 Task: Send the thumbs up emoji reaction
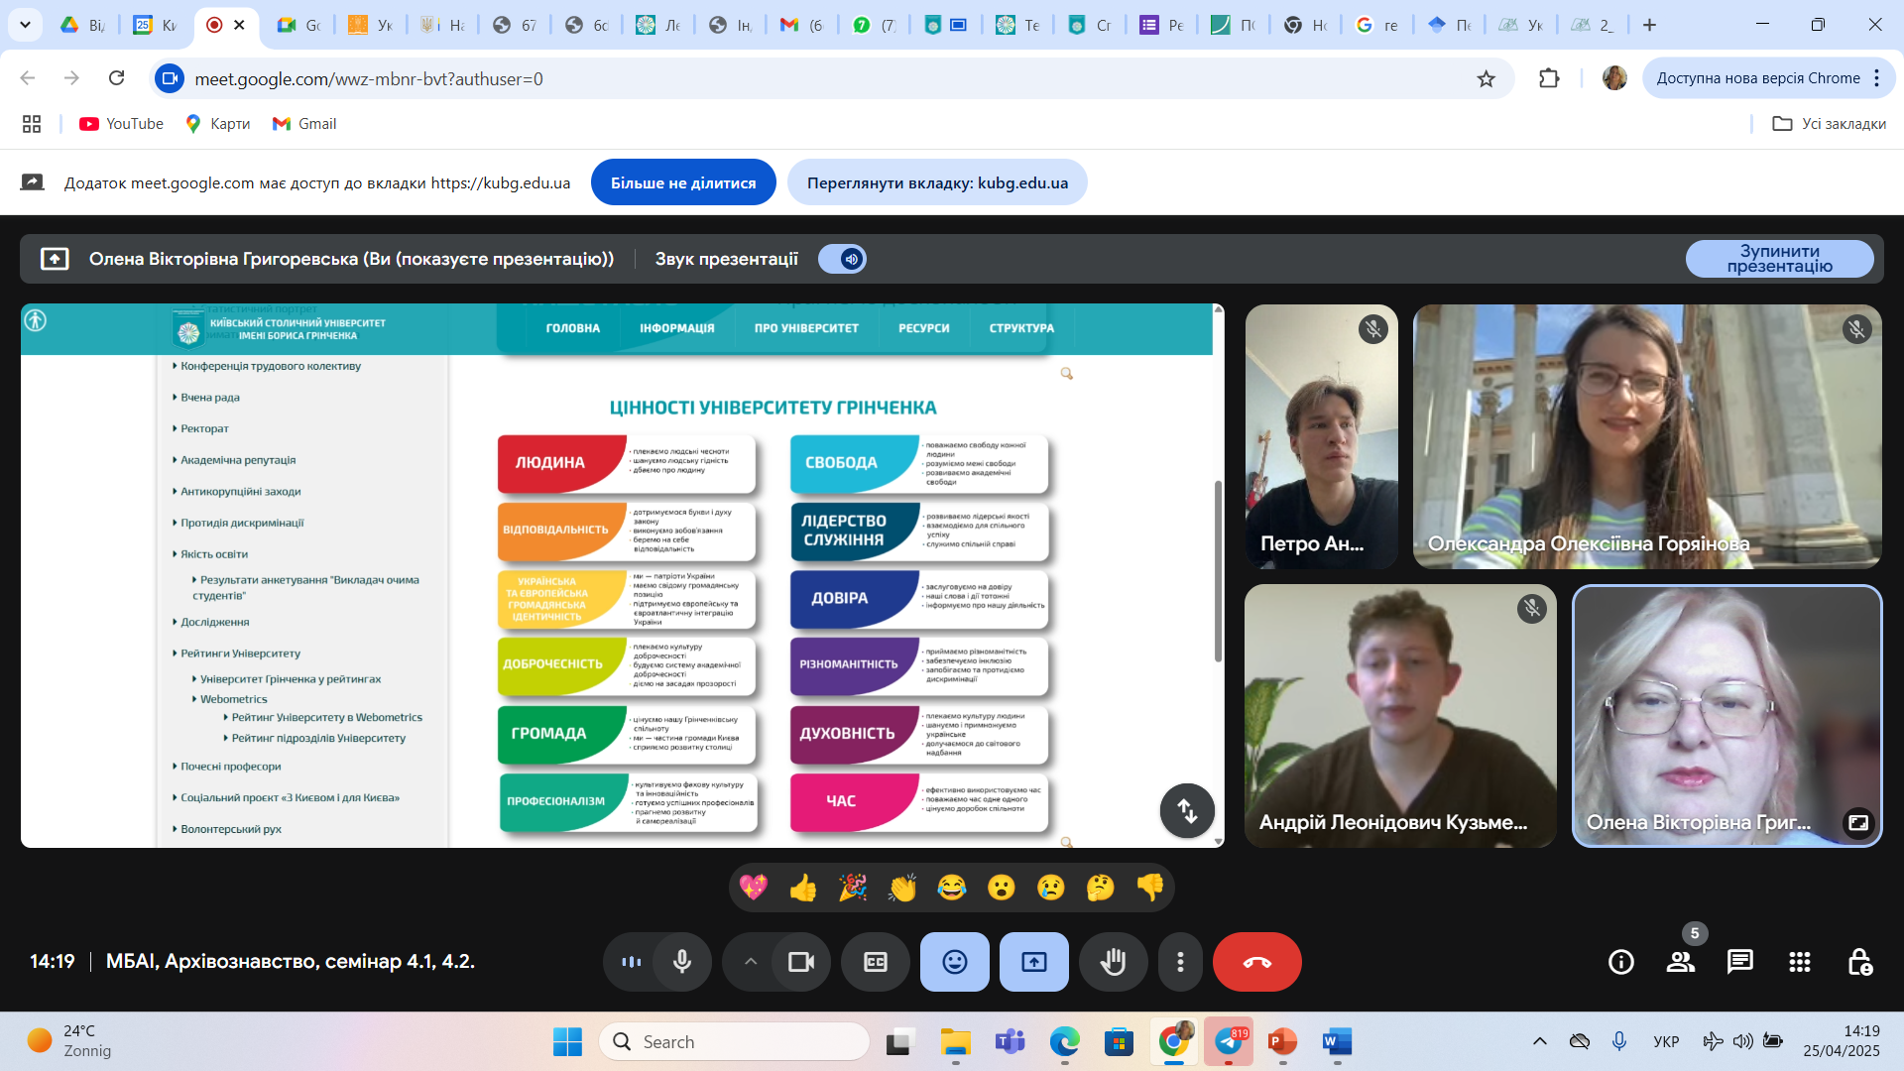point(802,888)
